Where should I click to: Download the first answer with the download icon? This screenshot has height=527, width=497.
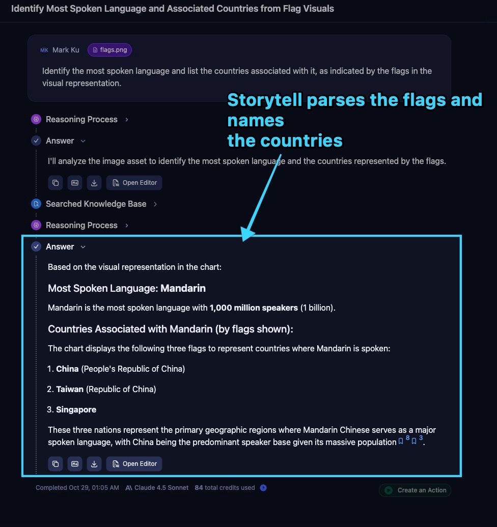tap(94, 183)
